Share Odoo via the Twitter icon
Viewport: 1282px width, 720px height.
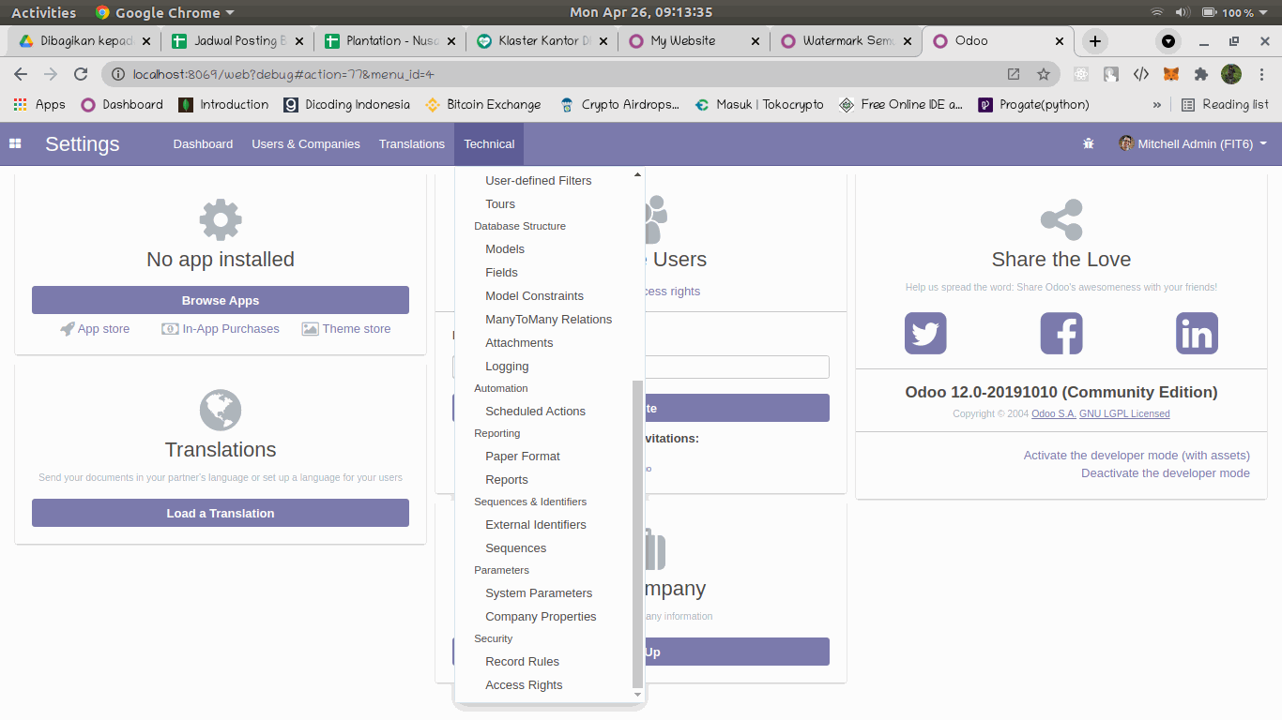click(x=925, y=334)
